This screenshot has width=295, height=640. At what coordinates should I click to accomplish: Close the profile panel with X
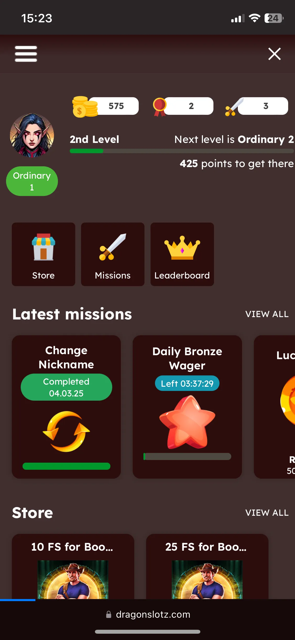tap(274, 54)
